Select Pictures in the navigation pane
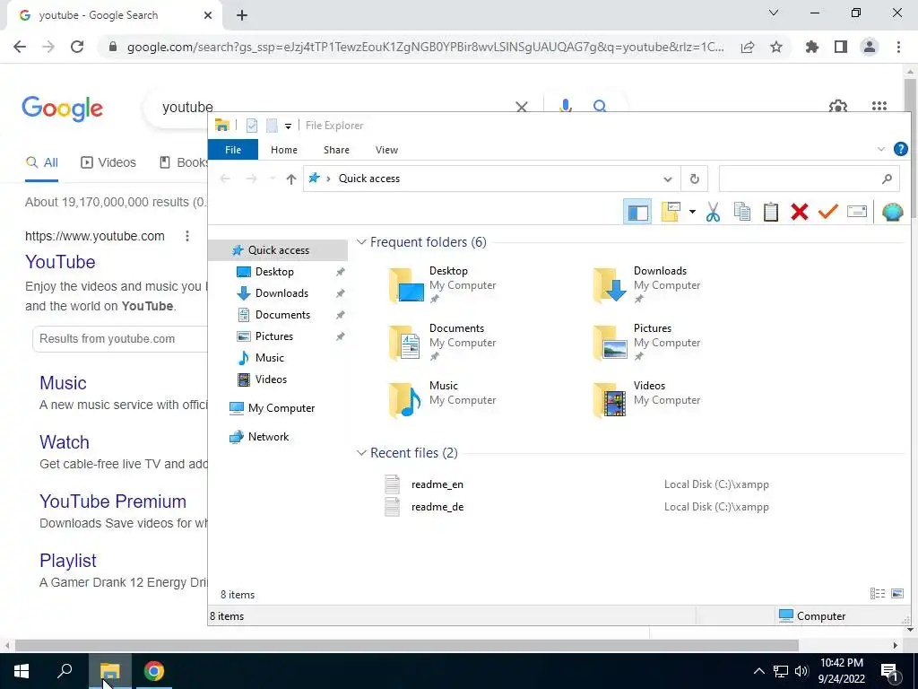The height and width of the screenshot is (689, 918). click(274, 337)
